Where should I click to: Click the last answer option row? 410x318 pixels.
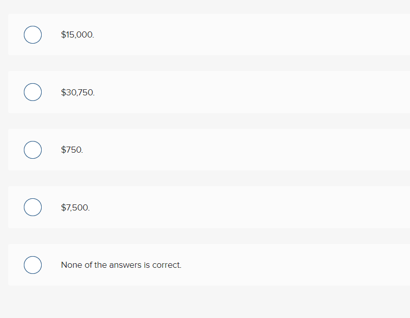[203, 265]
